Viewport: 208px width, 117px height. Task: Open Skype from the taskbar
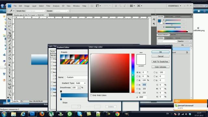coord(79,114)
